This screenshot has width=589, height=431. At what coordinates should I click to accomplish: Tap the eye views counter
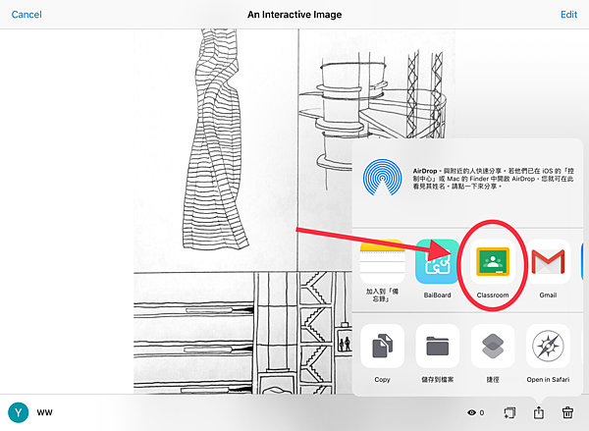pos(475,412)
